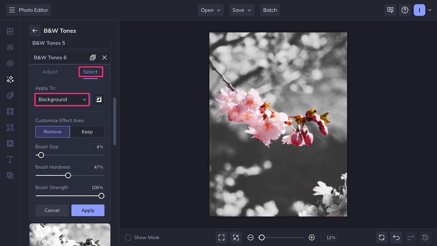This screenshot has height=246, width=437.
Task: Select the Text tool in sidebar
Action: pos(10,160)
